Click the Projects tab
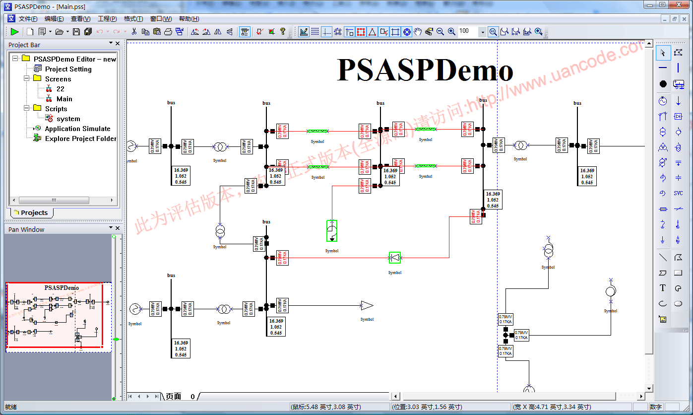 point(31,212)
